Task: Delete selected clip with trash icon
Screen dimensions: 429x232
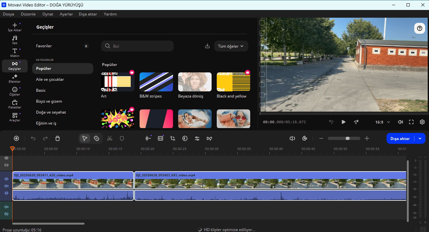Action: (x=58, y=138)
